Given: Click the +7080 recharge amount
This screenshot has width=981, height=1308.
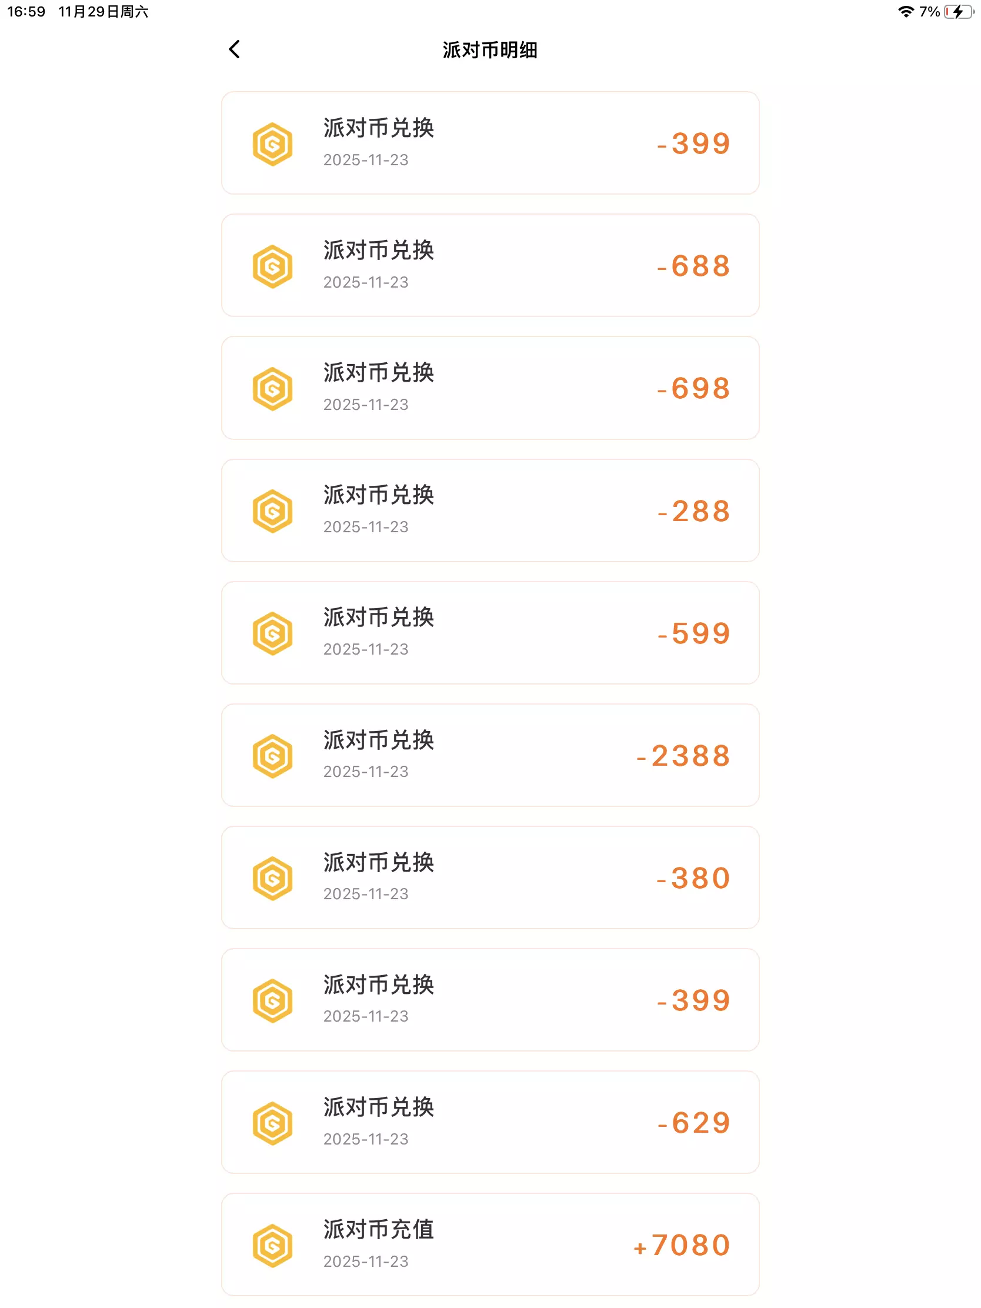Looking at the screenshot, I should [x=682, y=1245].
